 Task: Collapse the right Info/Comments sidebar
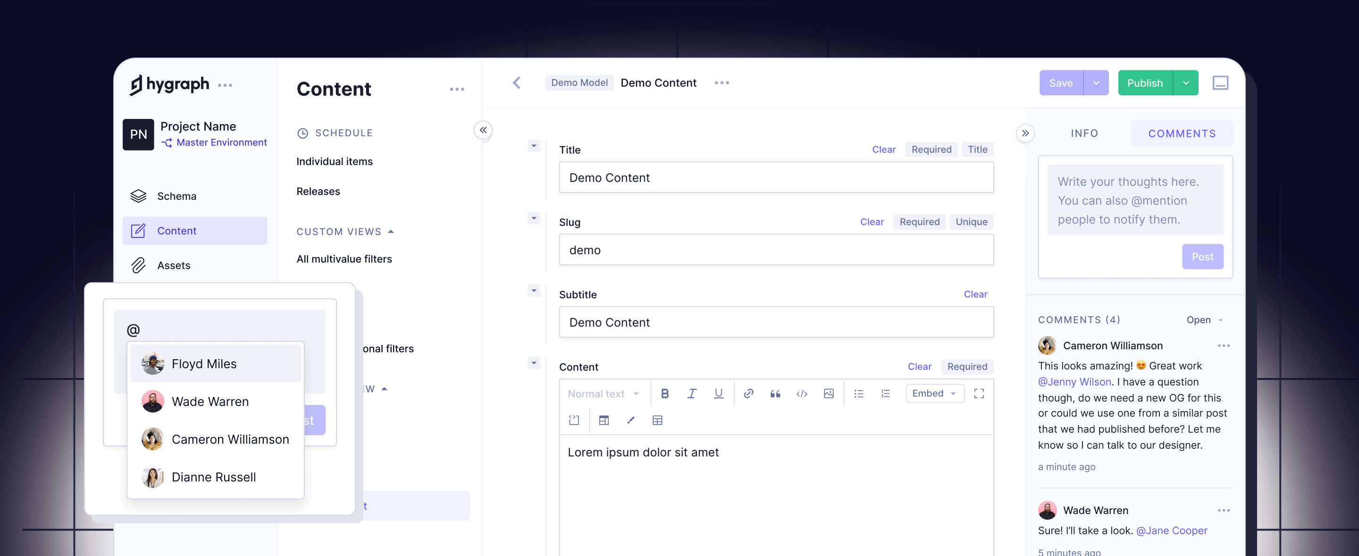point(1024,134)
